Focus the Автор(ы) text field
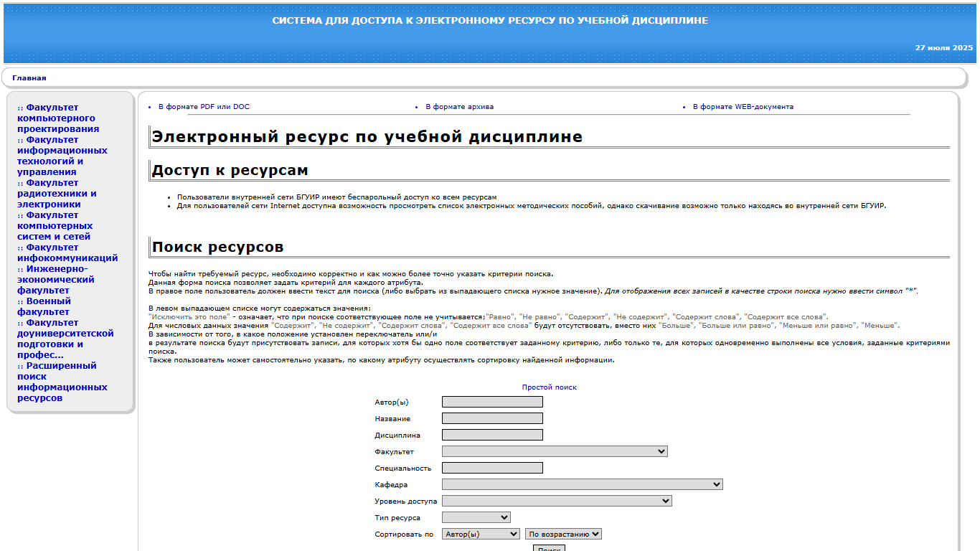The height and width of the screenshot is (551, 980). (x=492, y=402)
